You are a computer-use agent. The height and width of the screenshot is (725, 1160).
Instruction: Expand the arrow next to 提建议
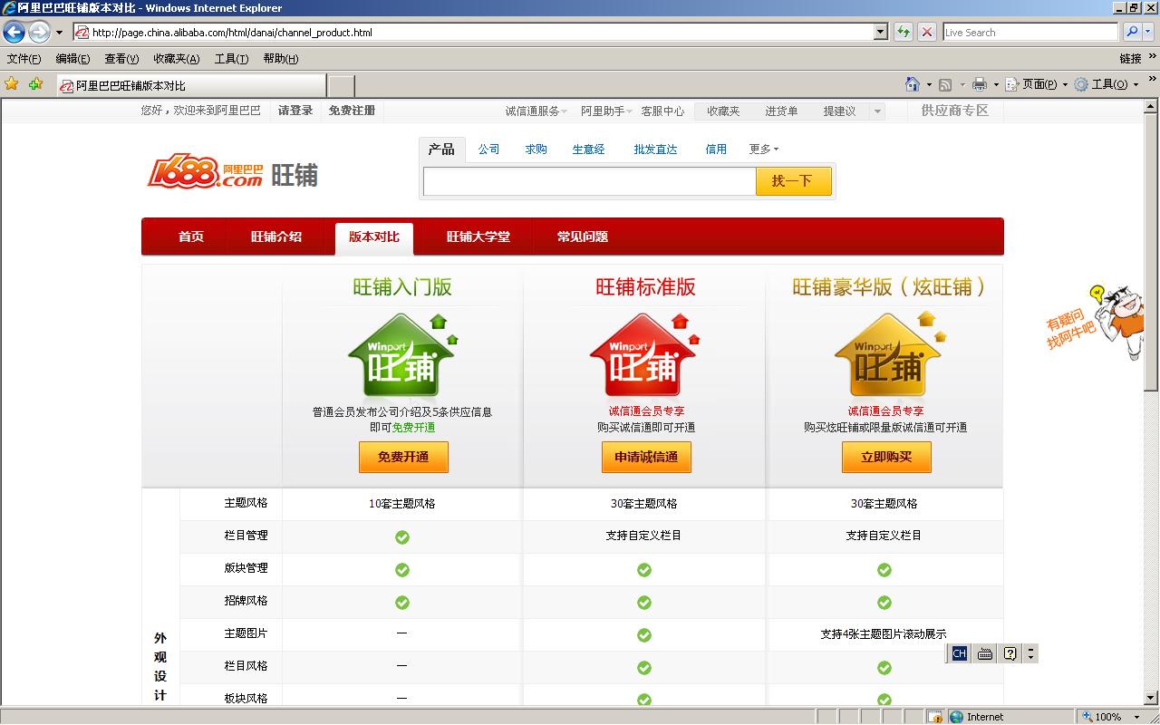click(876, 111)
